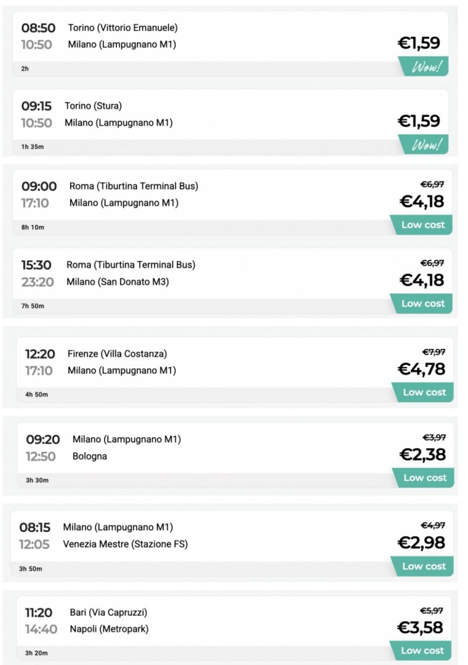The image size is (468, 665).
Task: Open Milano (San Donato M3) arrival trip
Action: pos(118,281)
